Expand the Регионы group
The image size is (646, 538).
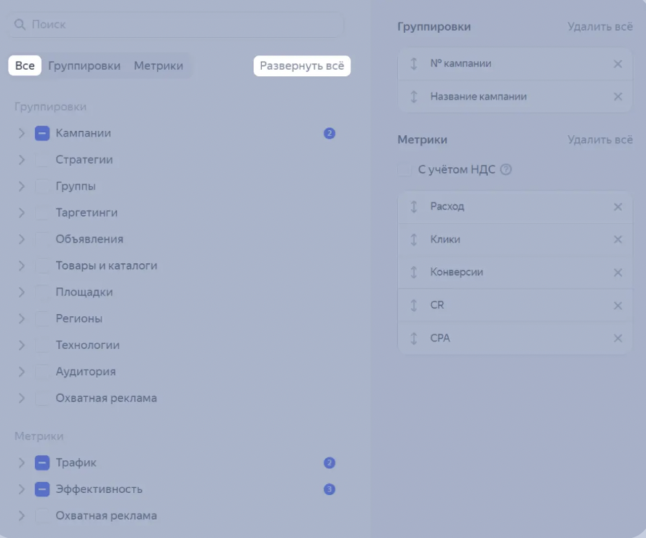click(21, 318)
